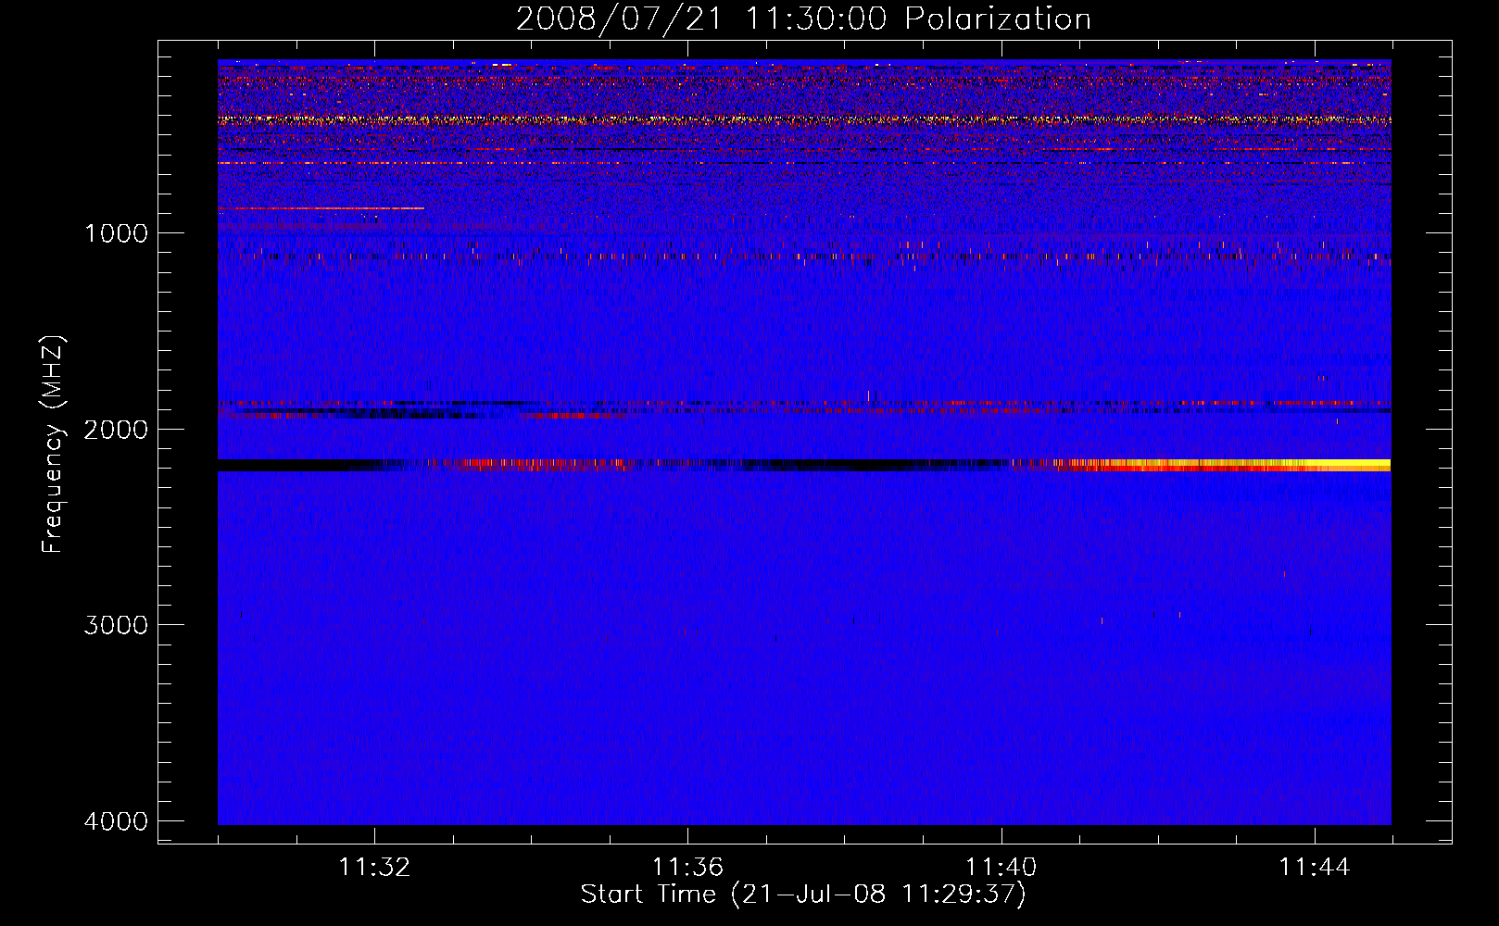Click the "Start Time (21-Jul-08 11:29:37)" label

tap(803, 895)
